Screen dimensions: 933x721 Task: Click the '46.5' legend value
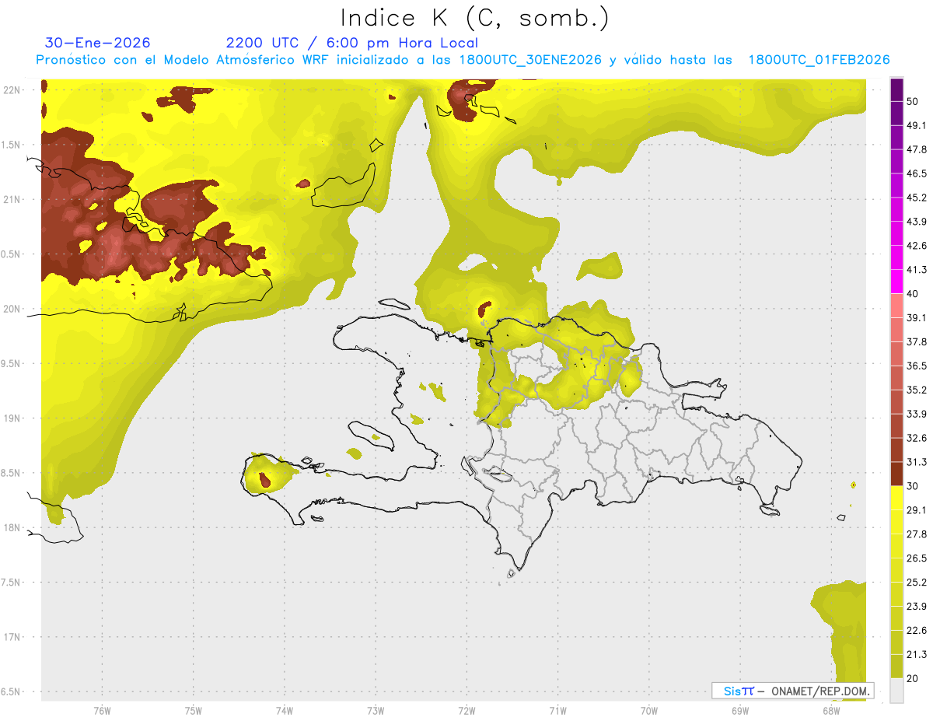[917, 174]
